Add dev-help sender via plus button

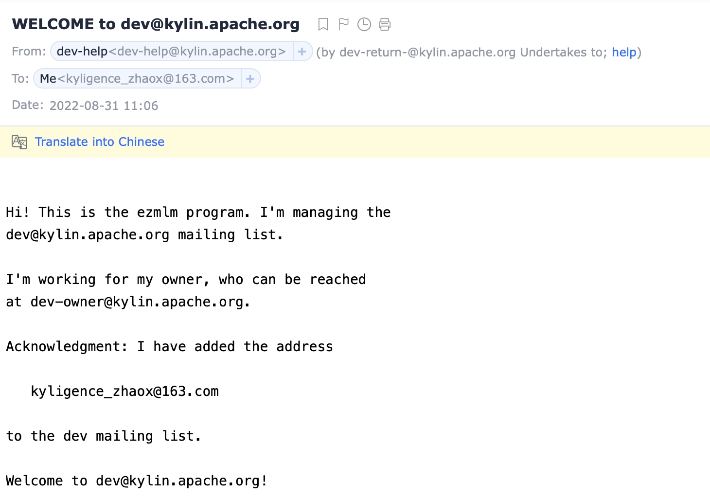click(x=302, y=52)
